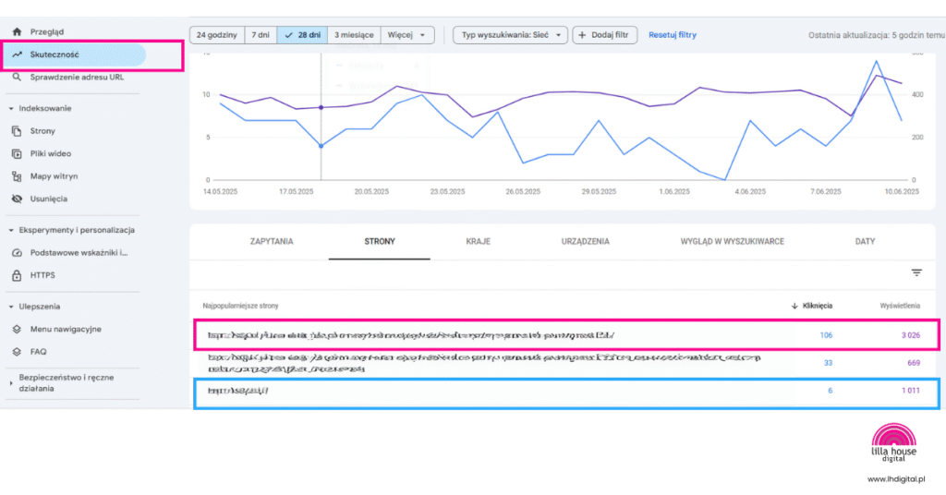The width and height of the screenshot is (946, 495).
Task: Open Typ wyszukiwania: Sieć dropdown
Action: [510, 35]
